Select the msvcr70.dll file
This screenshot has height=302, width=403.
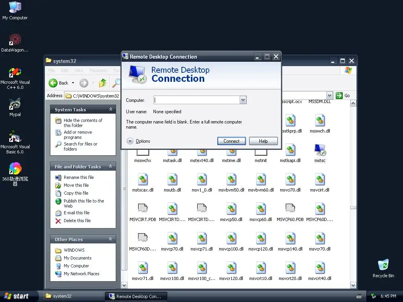pyautogui.click(x=320, y=242)
